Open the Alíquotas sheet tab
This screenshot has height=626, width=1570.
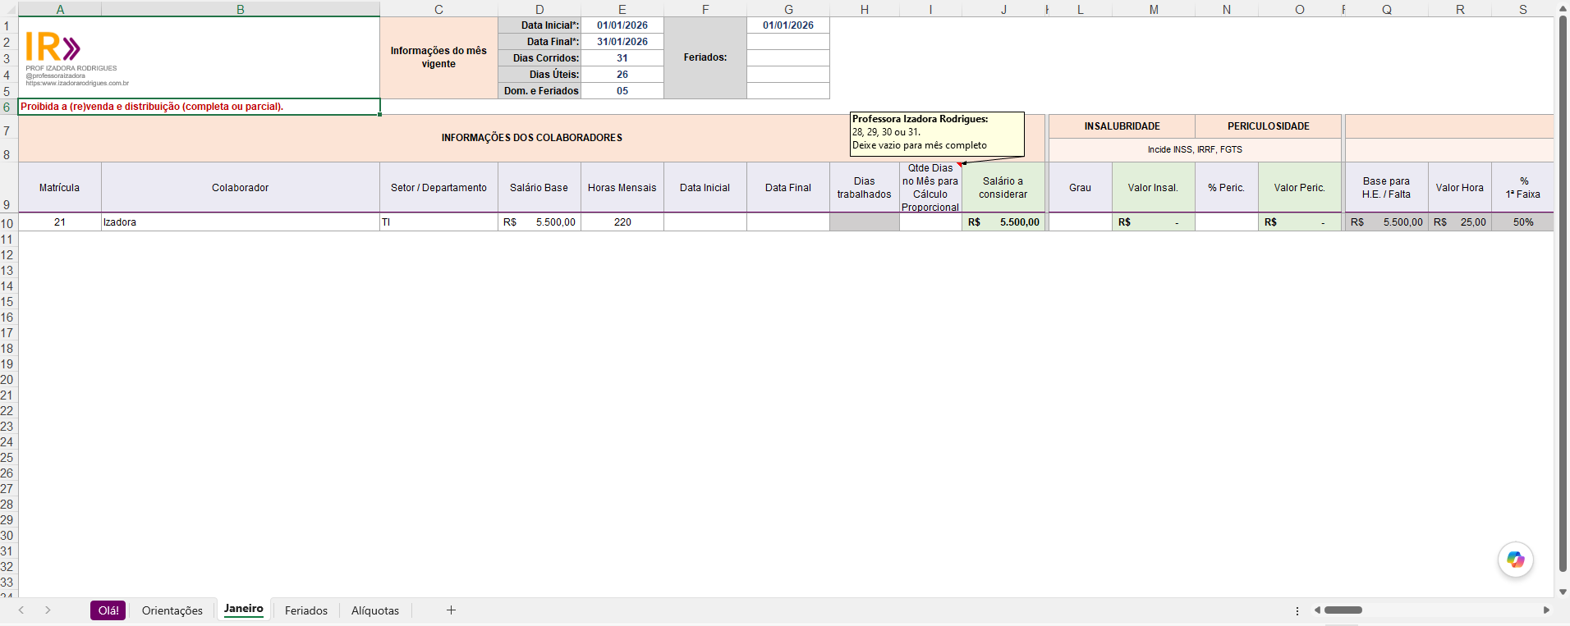(x=375, y=610)
